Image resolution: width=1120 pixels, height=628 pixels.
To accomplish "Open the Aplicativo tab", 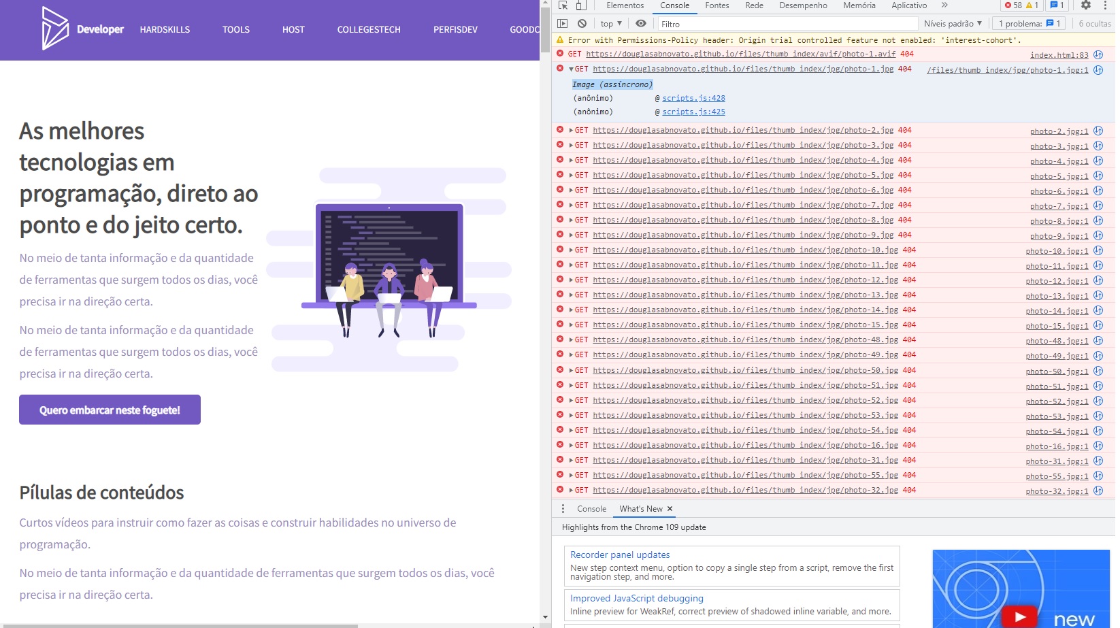I will (909, 5).
